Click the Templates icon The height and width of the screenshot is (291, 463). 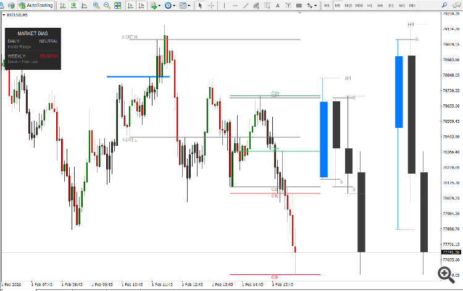(x=183, y=6)
